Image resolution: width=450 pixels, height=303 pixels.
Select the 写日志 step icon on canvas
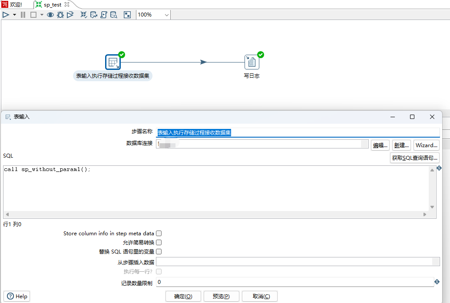[x=251, y=62]
